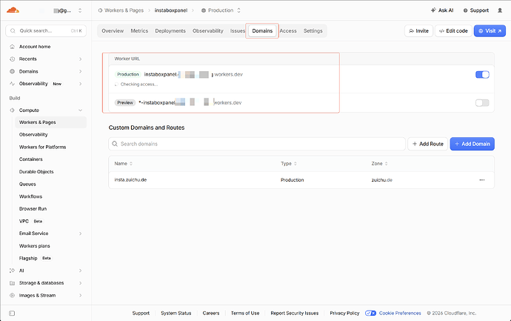Open Workers for Platforms in sidebar
Image resolution: width=511 pixels, height=321 pixels.
coord(42,147)
